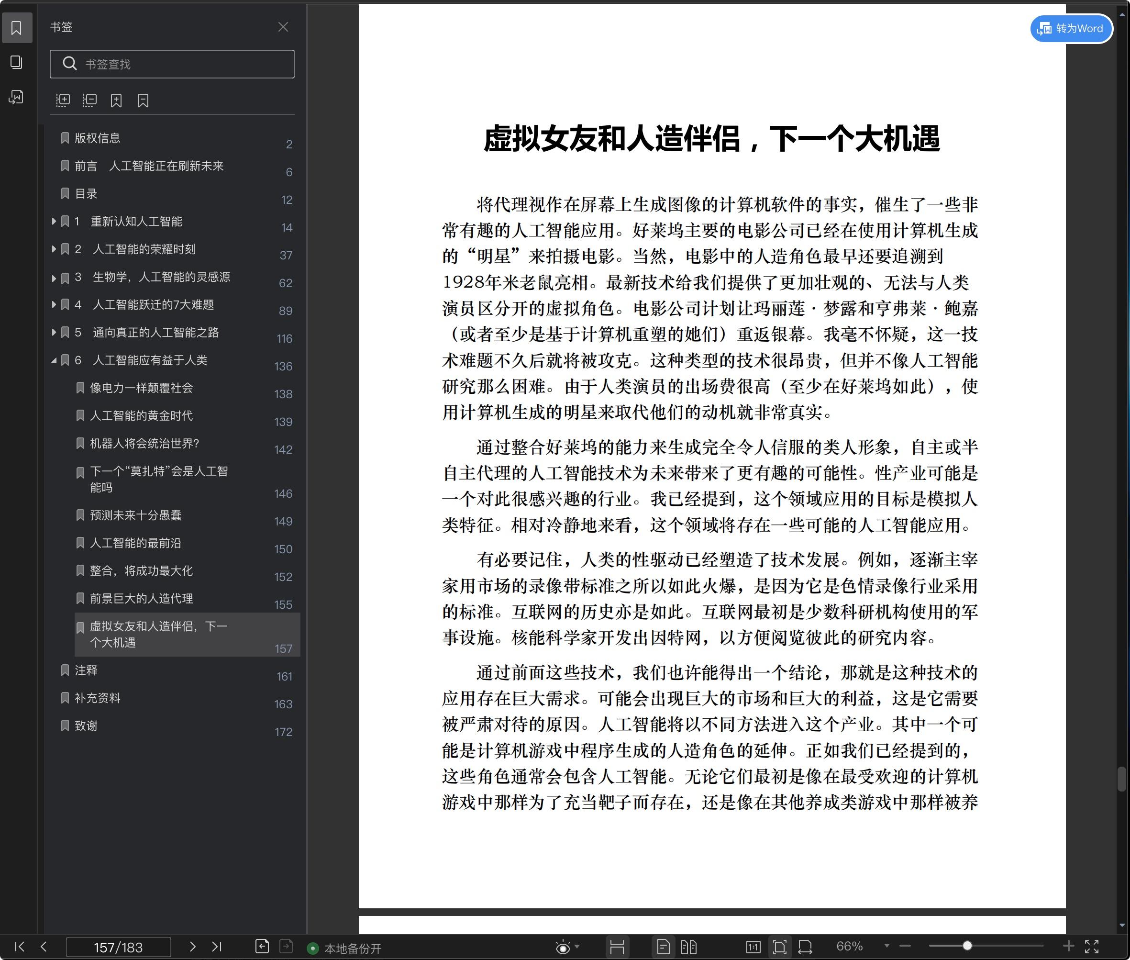Viewport: 1130px width, 960px height.
Task: Open the page thumbnails panel icon
Action: click(16, 62)
